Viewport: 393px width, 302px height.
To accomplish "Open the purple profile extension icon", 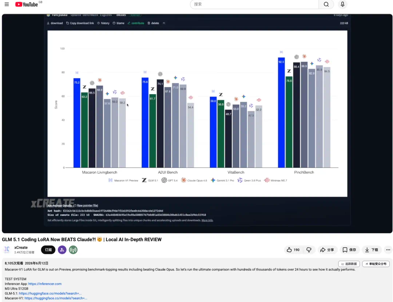I will tap(62, 250).
